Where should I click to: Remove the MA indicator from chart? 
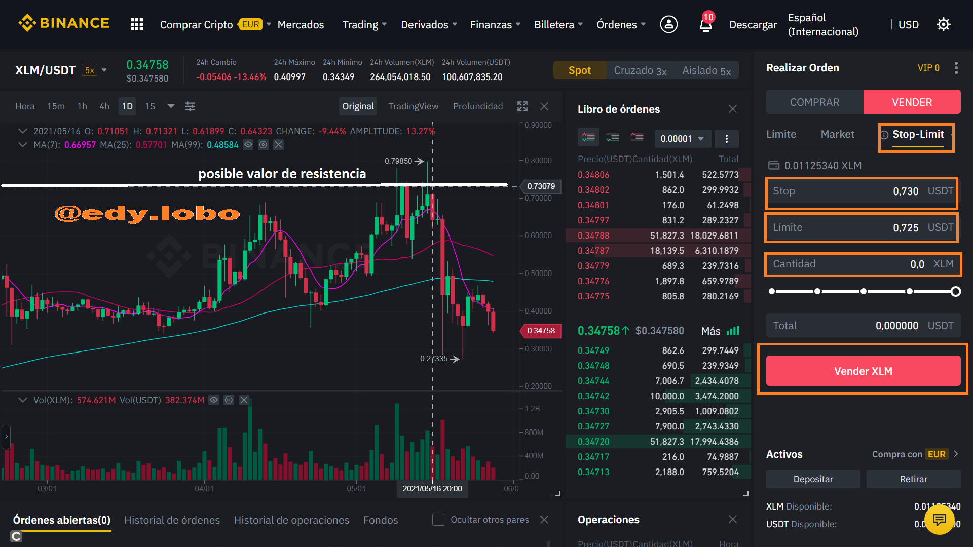click(278, 145)
